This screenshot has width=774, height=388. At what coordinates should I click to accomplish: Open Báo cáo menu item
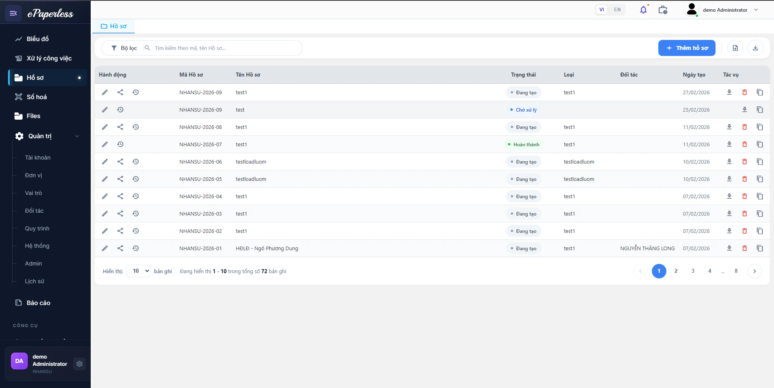coord(48,303)
